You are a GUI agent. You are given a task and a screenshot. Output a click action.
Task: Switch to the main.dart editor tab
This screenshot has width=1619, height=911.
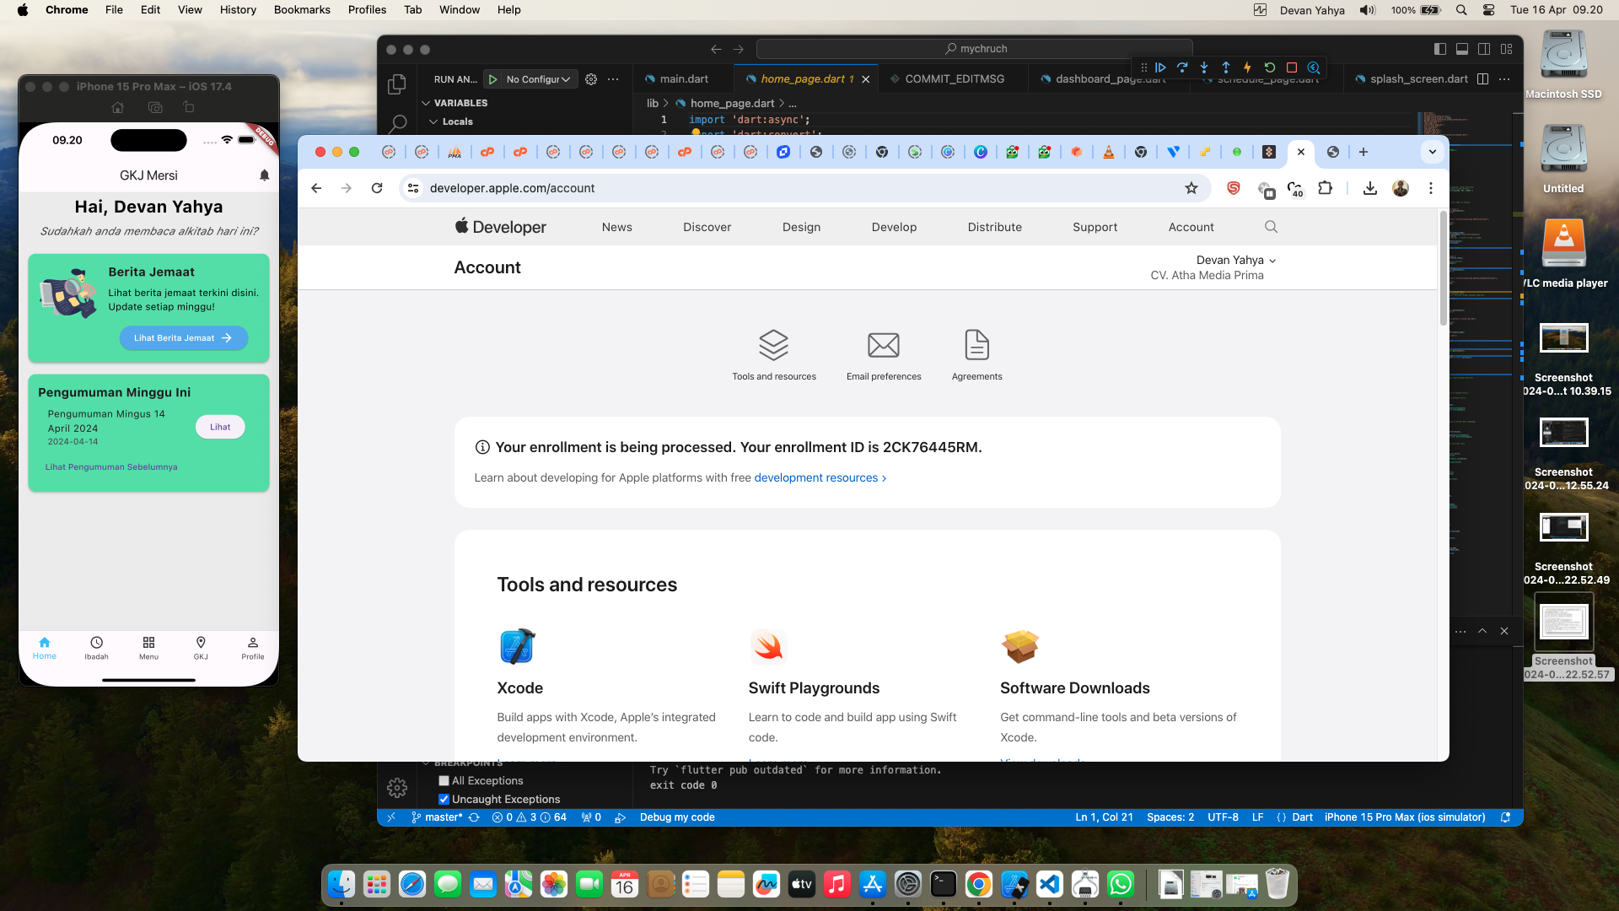pos(683,79)
